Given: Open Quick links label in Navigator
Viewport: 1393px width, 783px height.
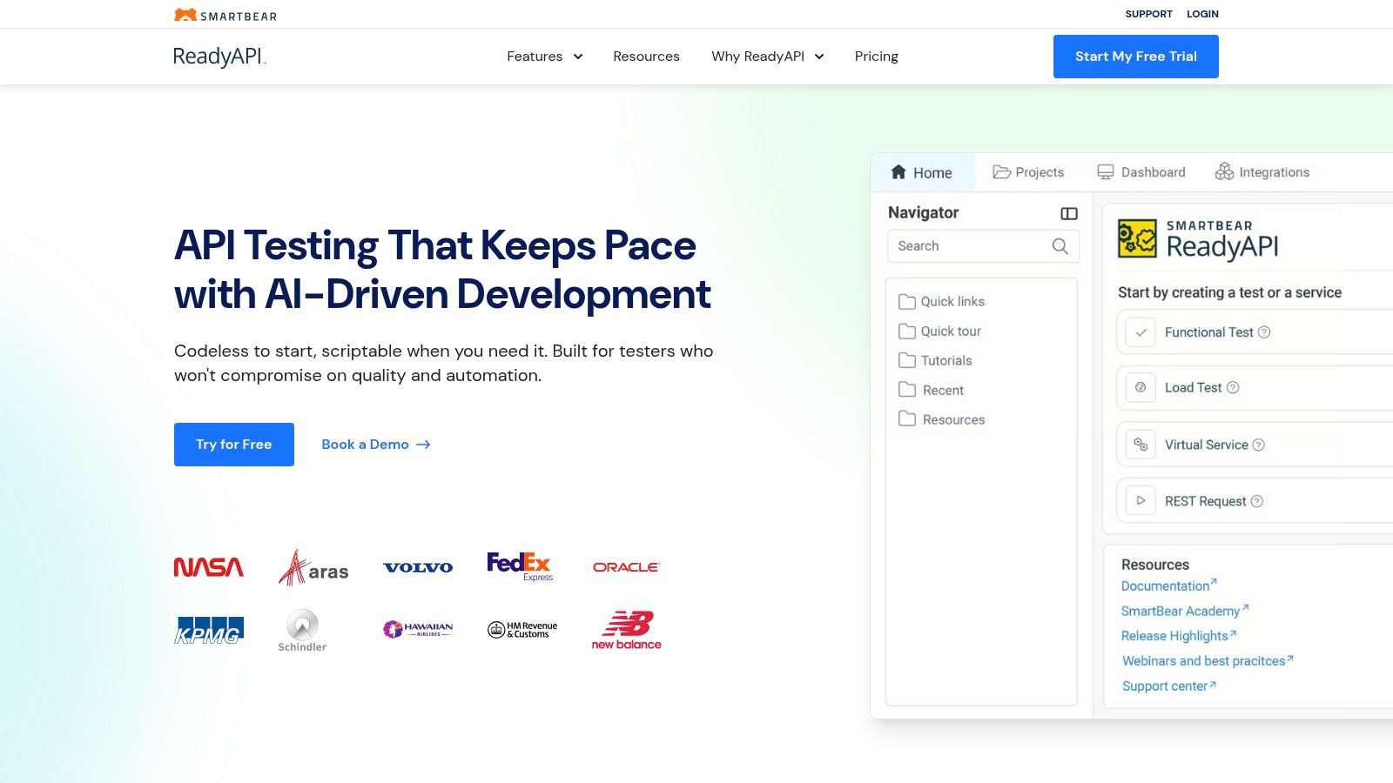Looking at the screenshot, I should pyautogui.click(x=952, y=302).
